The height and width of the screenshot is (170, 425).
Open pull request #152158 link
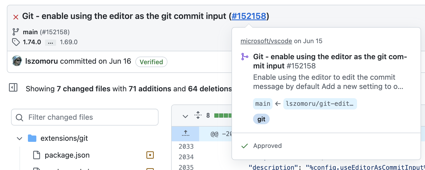point(249,16)
